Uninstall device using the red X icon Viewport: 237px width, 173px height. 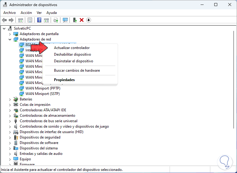point(82,20)
